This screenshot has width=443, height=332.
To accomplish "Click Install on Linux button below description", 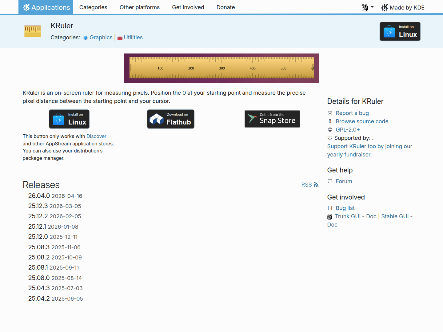I will [x=69, y=119].
